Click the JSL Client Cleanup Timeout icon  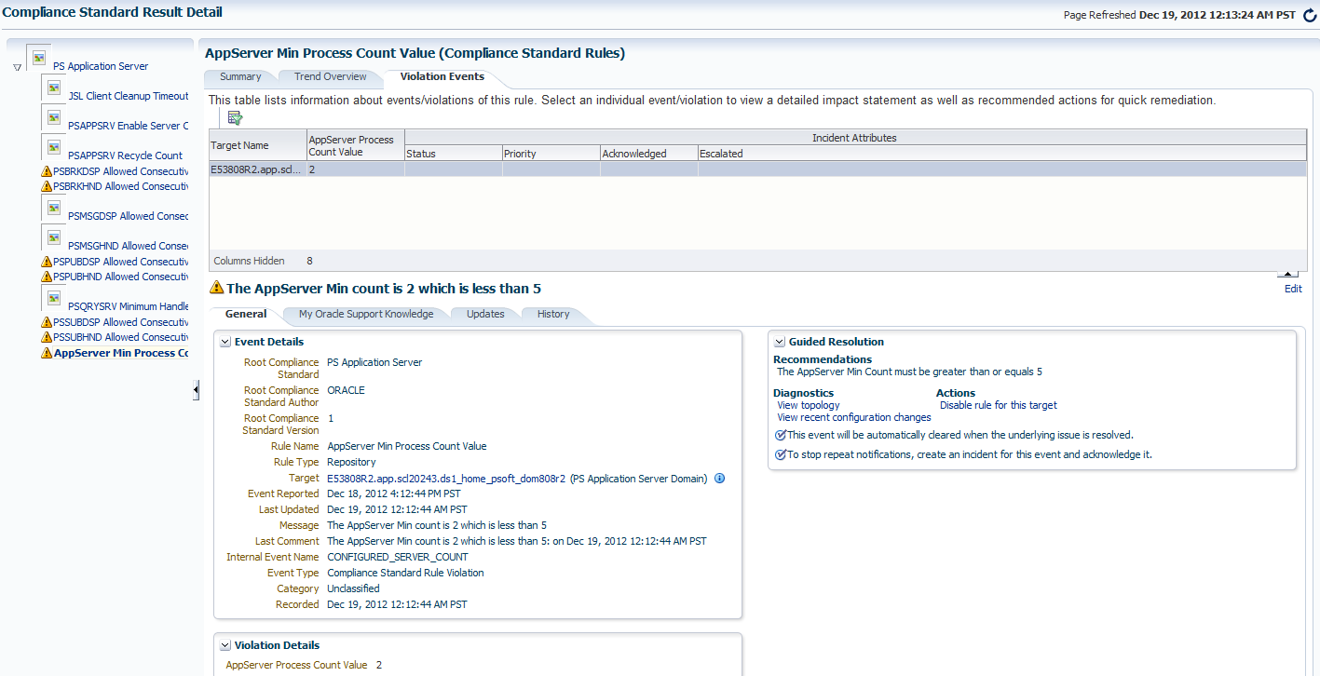pos(54,88)
